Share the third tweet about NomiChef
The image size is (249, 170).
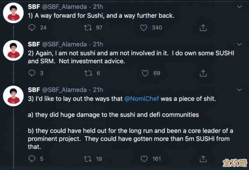point(203,158)
